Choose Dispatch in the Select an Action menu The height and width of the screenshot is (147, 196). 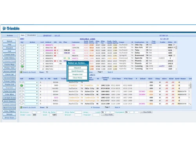78,68
